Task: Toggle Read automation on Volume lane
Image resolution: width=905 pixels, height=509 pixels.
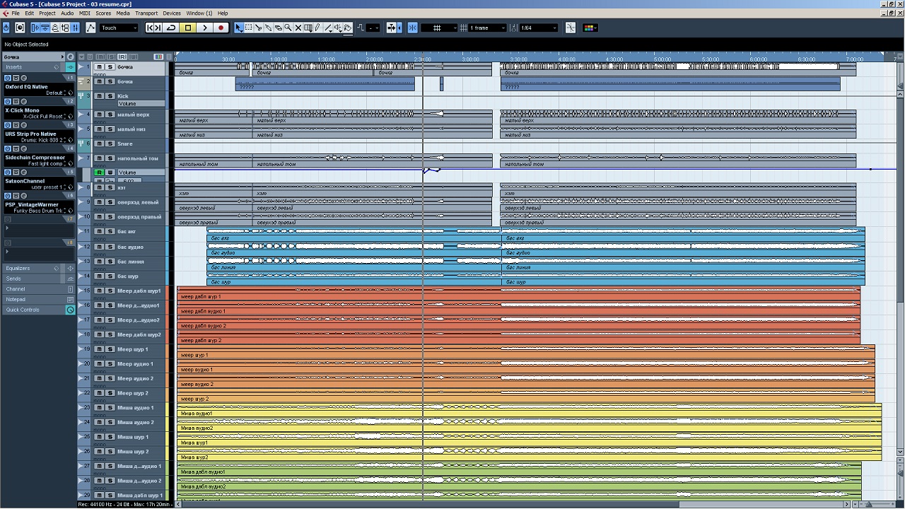Action: (100, 172)
